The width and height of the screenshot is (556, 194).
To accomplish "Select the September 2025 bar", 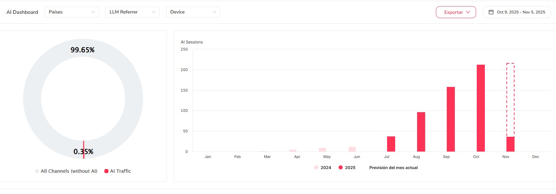I will point(450,119).
